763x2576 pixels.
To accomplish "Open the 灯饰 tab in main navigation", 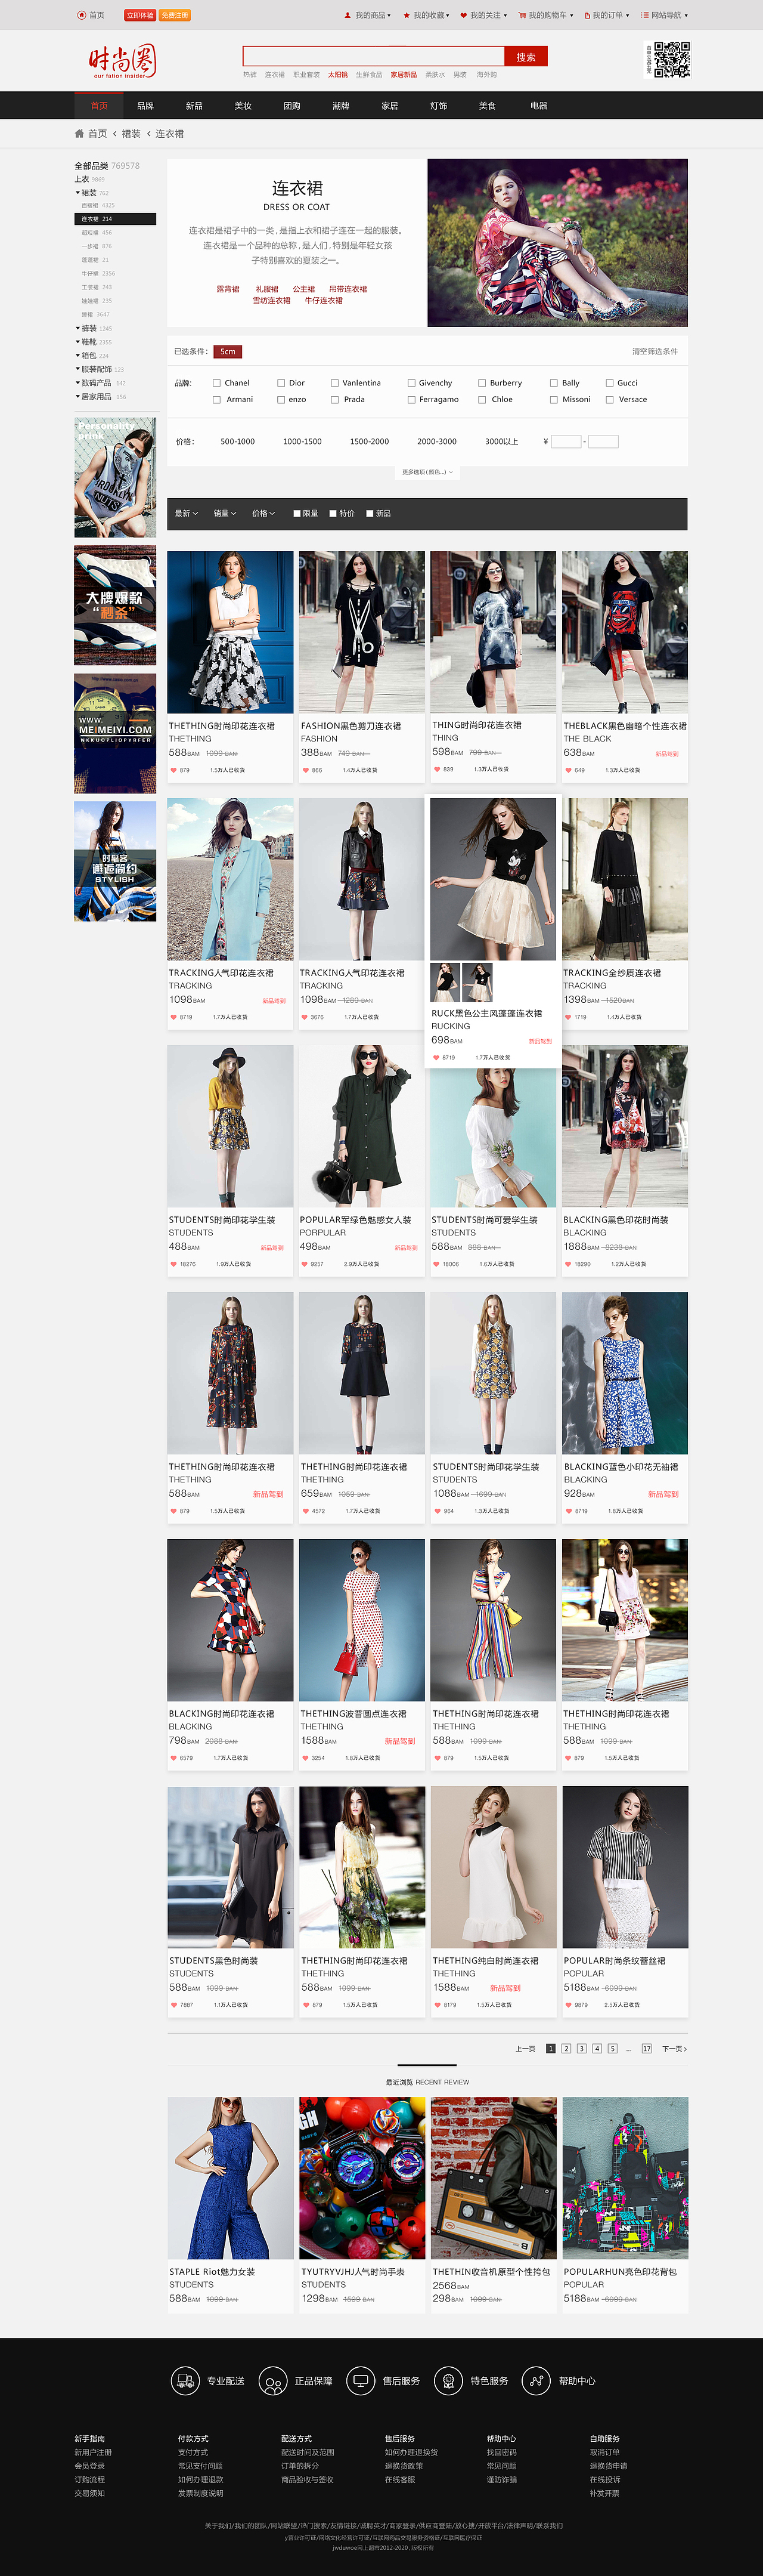I will pos(438,105).
